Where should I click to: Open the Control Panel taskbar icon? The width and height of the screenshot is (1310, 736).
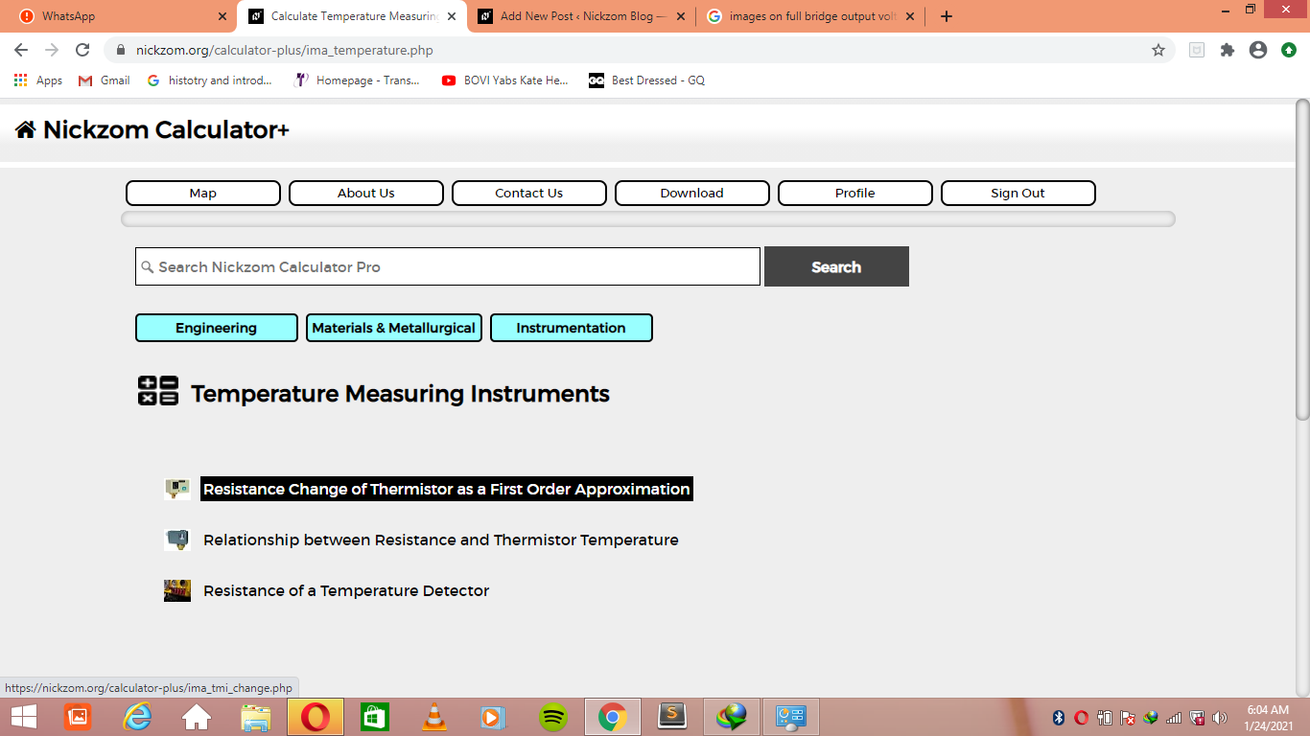tap(791, 717)
